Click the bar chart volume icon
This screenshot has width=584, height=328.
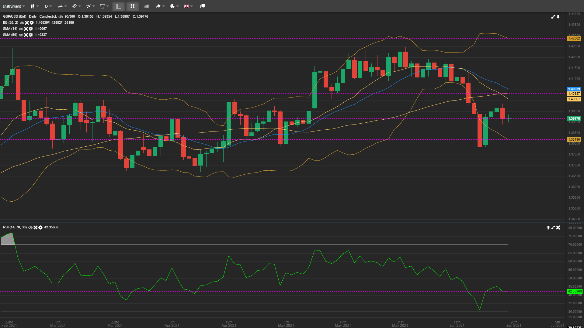tap(147, 6)
